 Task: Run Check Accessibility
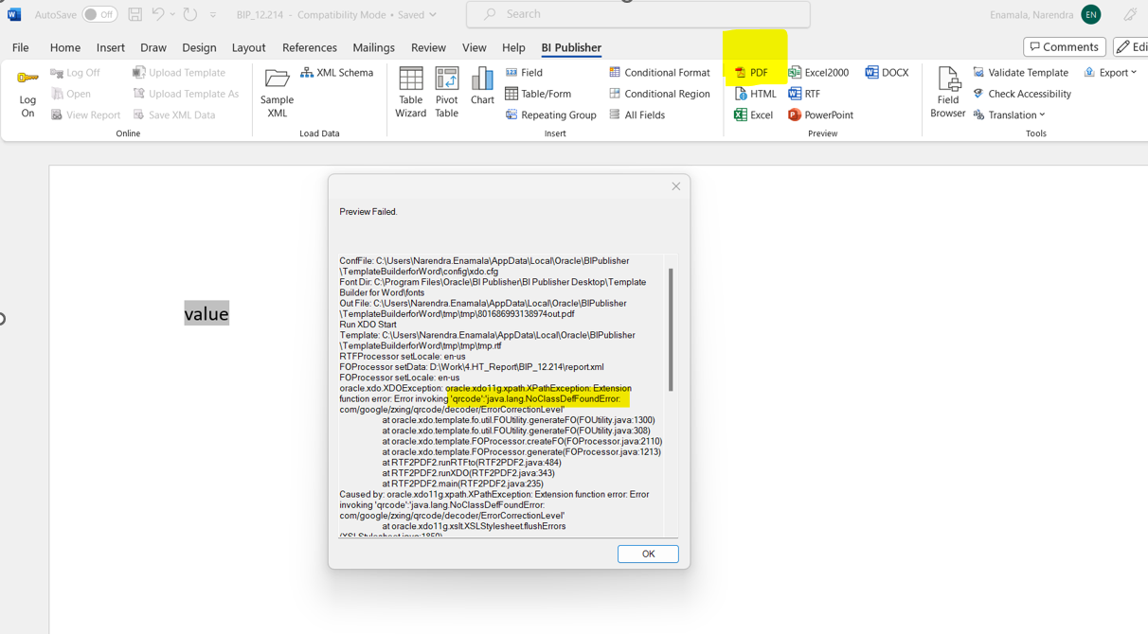click(x=1022, y=94)
